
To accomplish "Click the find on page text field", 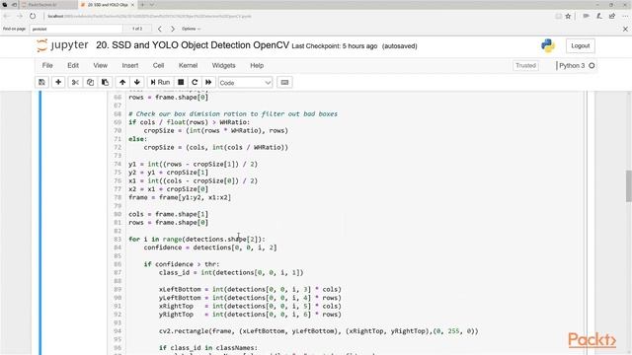I will 76,29.
